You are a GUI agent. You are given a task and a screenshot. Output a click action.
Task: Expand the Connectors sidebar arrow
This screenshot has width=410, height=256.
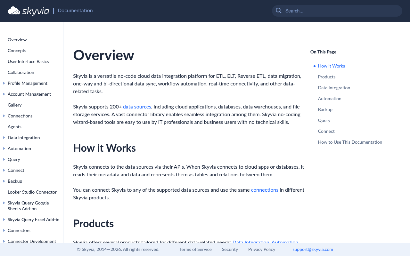pos(4,230)
